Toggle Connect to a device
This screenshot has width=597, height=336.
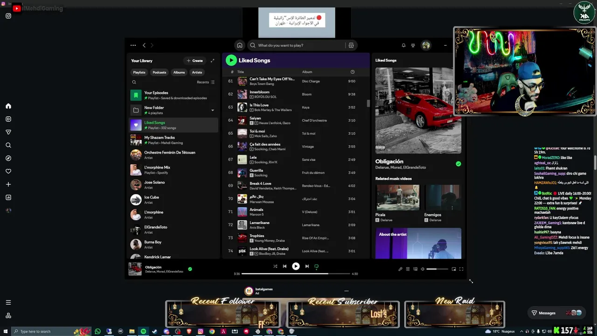coord(415,269)
